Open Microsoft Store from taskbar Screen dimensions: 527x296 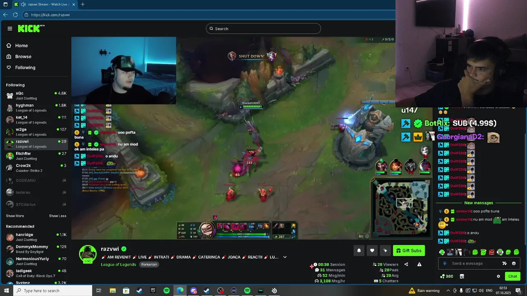coord(126,291)
